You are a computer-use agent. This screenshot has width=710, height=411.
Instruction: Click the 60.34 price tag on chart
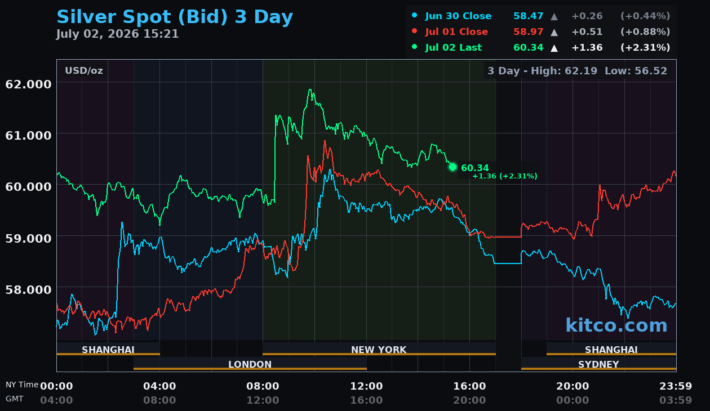click(x=475, y=168)
